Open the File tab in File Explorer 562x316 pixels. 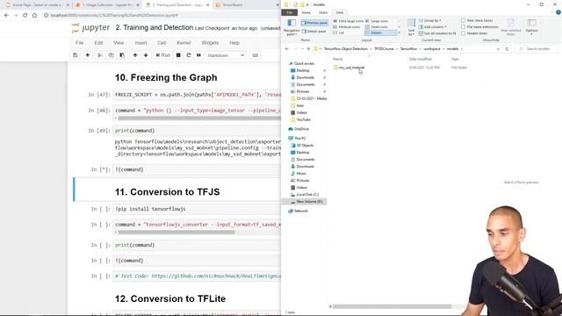click(x=290, y=12)
